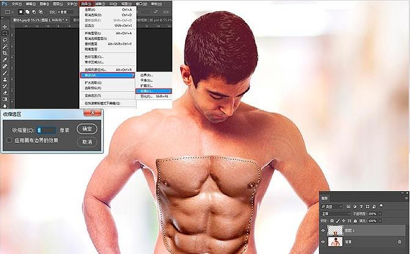Select the Move tool

tap(5, 27)
